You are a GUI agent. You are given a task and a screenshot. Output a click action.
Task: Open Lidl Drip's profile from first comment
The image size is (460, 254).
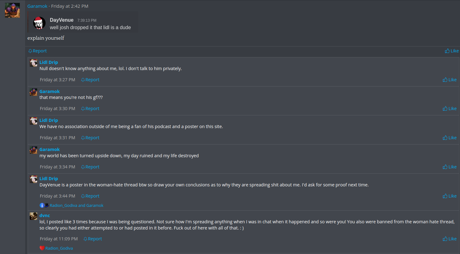click(x=49, y=62)
